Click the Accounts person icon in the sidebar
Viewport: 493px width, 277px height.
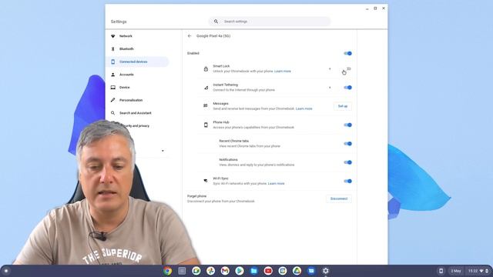pyautogui.click(x=113, y=75)
